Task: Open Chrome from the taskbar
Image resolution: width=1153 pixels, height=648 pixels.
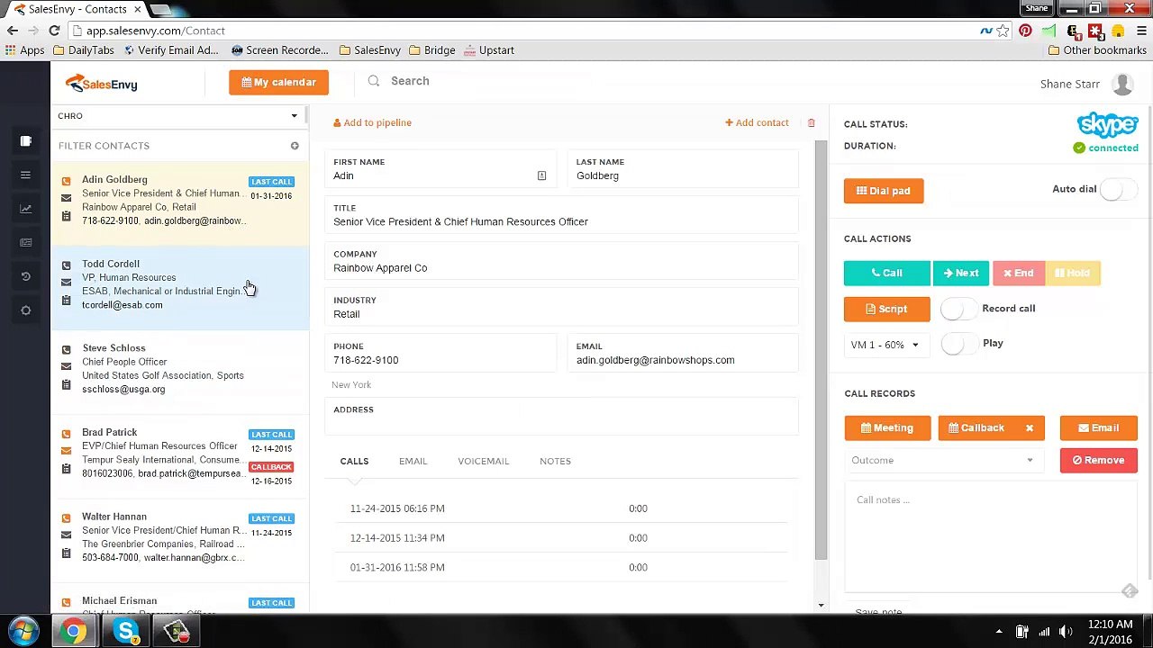Action: [x=74, y=632]
